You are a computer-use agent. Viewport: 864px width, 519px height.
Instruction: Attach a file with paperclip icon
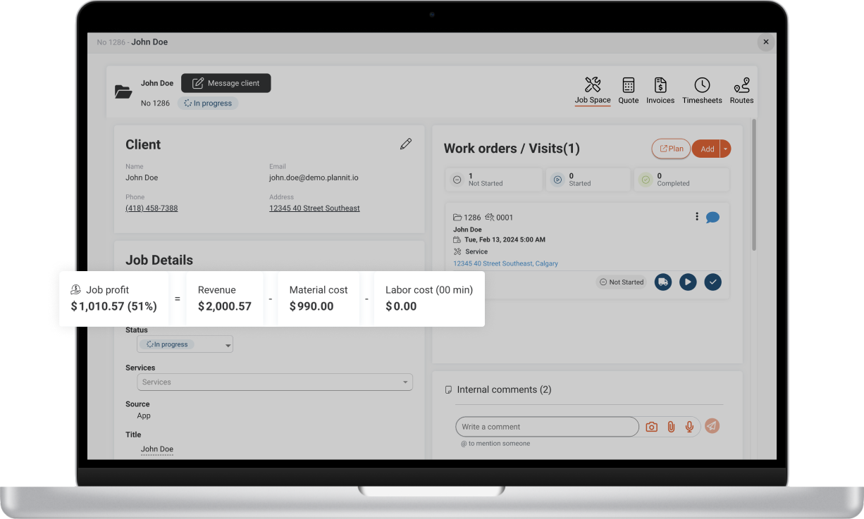[671, 427]
